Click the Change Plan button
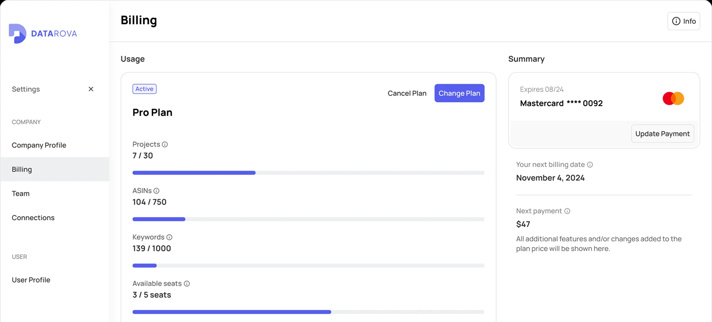Screen dimensions: 712x322 459,93
